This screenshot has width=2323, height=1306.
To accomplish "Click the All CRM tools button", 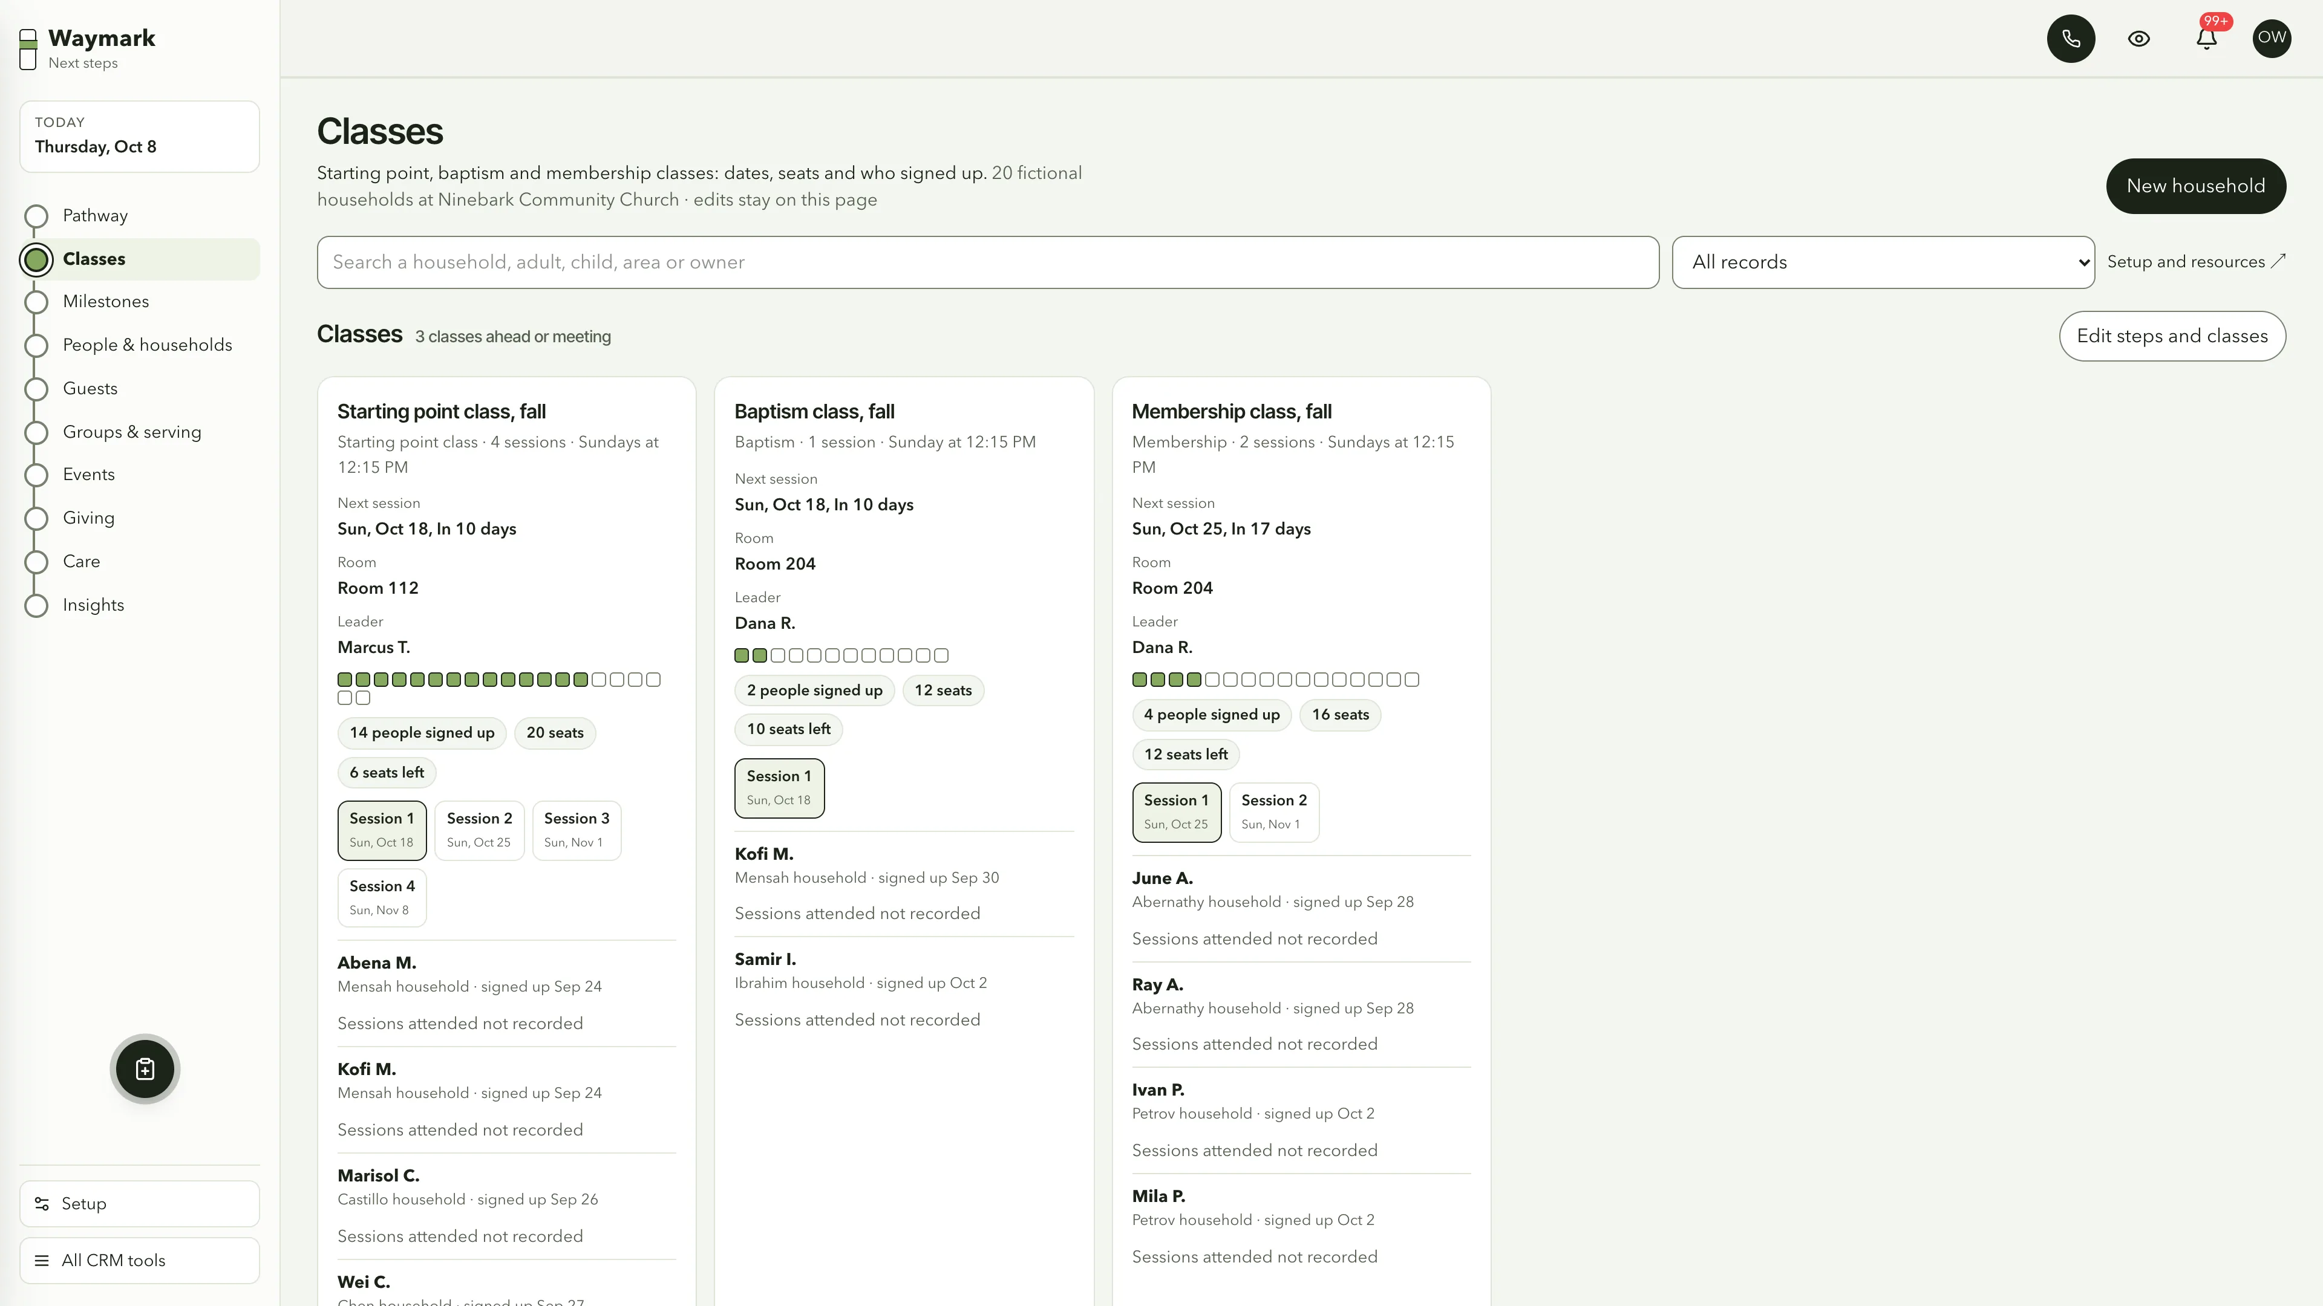I will click(x=139, y=1261).
